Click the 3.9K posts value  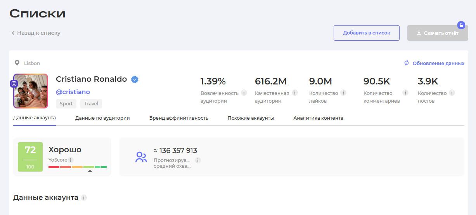click(x=428, y=81)
